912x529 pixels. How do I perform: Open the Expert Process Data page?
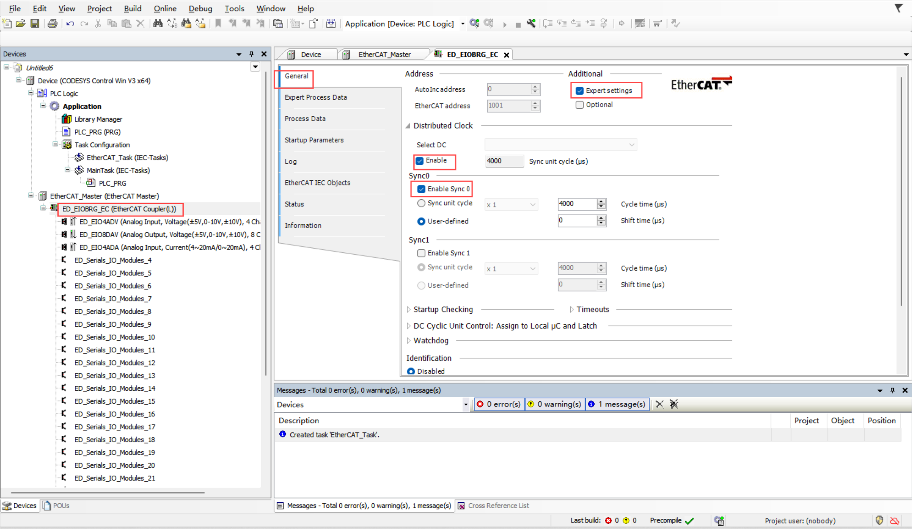click(x=316, y=97)
